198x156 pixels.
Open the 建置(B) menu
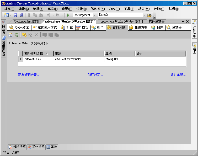pyautogui.click(x=67, y=9)
